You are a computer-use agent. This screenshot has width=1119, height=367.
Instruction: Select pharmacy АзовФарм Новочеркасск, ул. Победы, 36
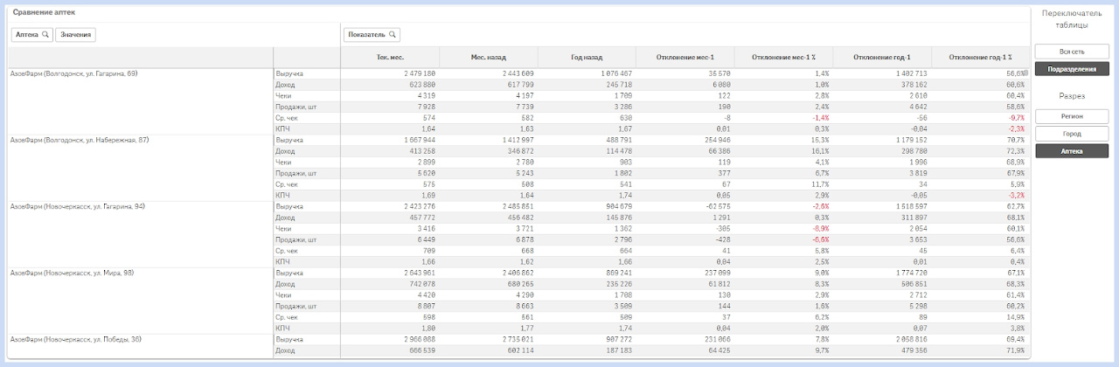coord(75,339)
